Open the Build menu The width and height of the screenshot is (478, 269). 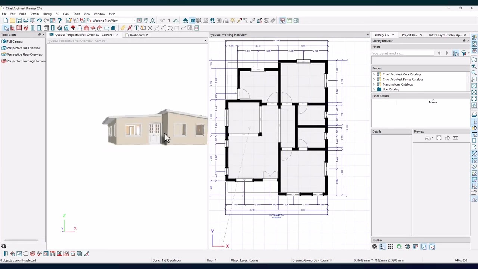coord(23,14)
